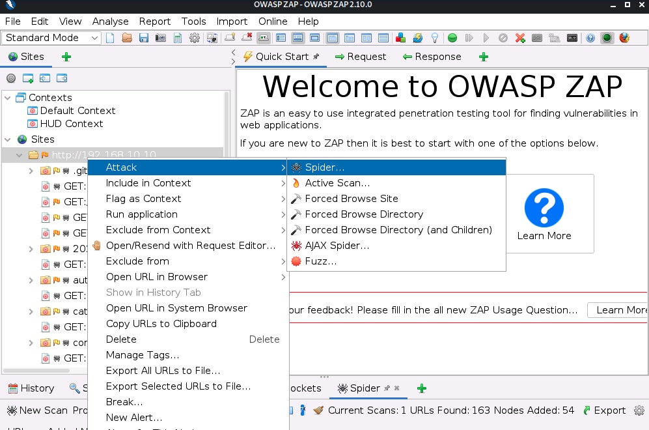Screen dimensions: 649x430
Task: Select AJAX Spider… menu entry
Action: (396, 246)
